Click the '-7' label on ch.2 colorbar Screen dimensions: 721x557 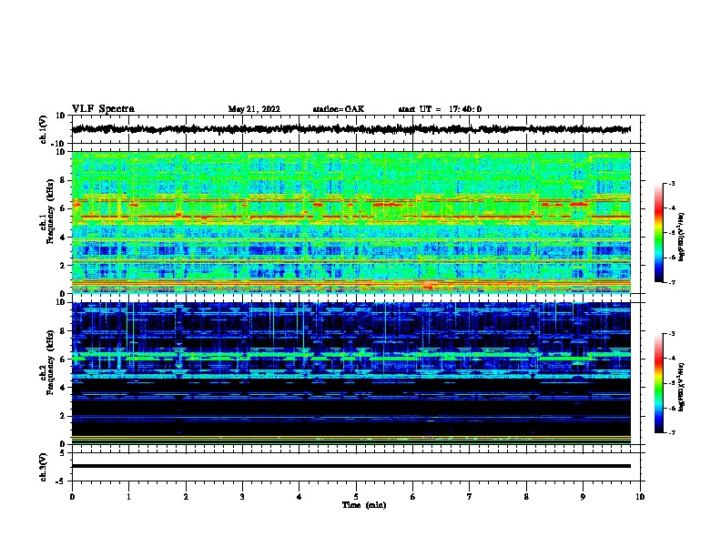coord(671,432)
